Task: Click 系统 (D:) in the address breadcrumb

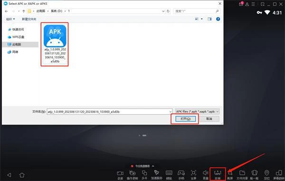Action: click(57, 11)
